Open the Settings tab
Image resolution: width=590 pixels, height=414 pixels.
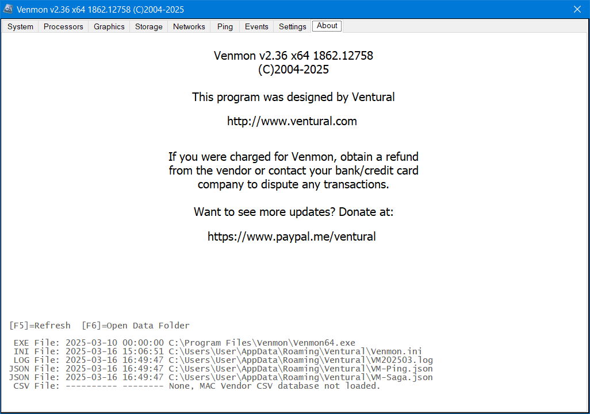(x=292, y=26)
